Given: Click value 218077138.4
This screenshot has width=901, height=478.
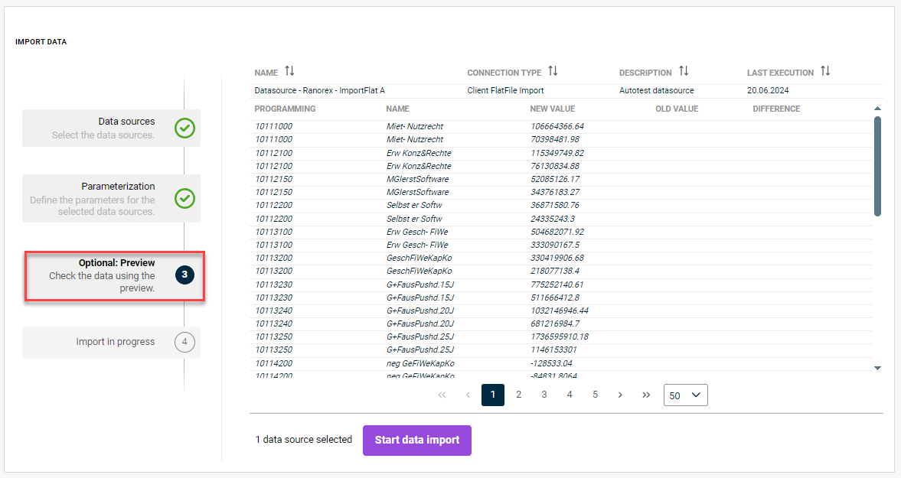Looking at the screenshot, I should (555, 271).
